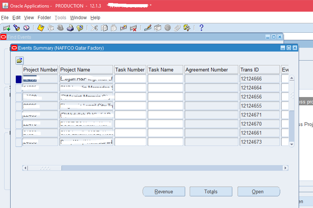Viewport: 313px width, 208px height.
Task: Click the vertical scrollbar down arrow
Action: pyautogui.click(x=292, y=144)
